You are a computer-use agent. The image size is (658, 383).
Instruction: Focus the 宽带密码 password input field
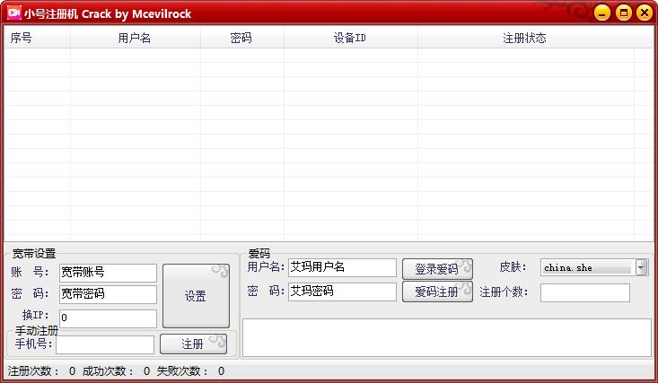tap(108, 294)
